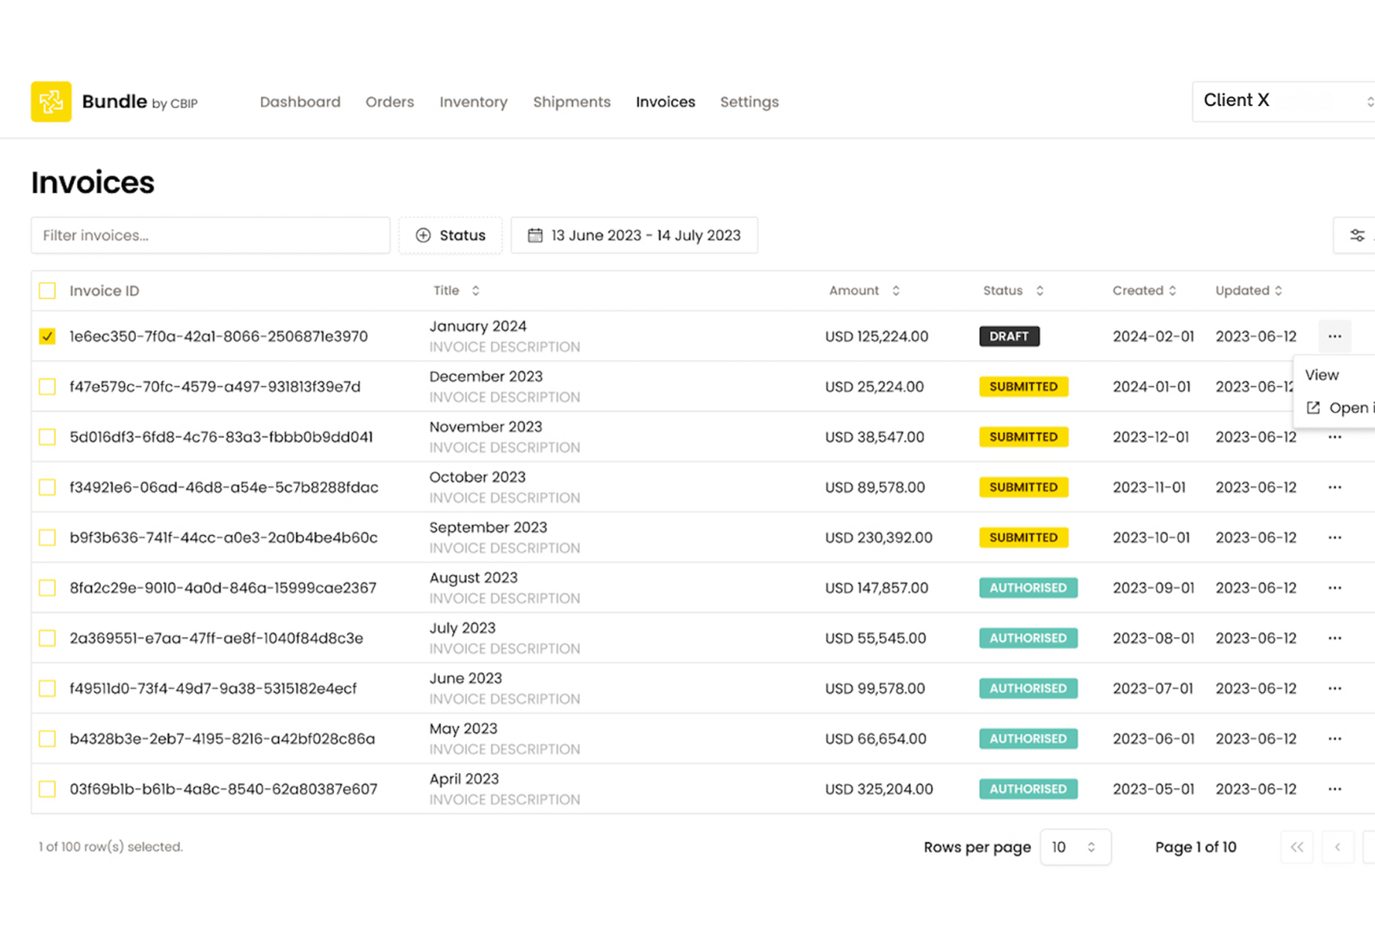This screenshot has height=947, width=1375.
Task: Select the April 2023 invoice checkbox
Action: (x=47, y=789)
